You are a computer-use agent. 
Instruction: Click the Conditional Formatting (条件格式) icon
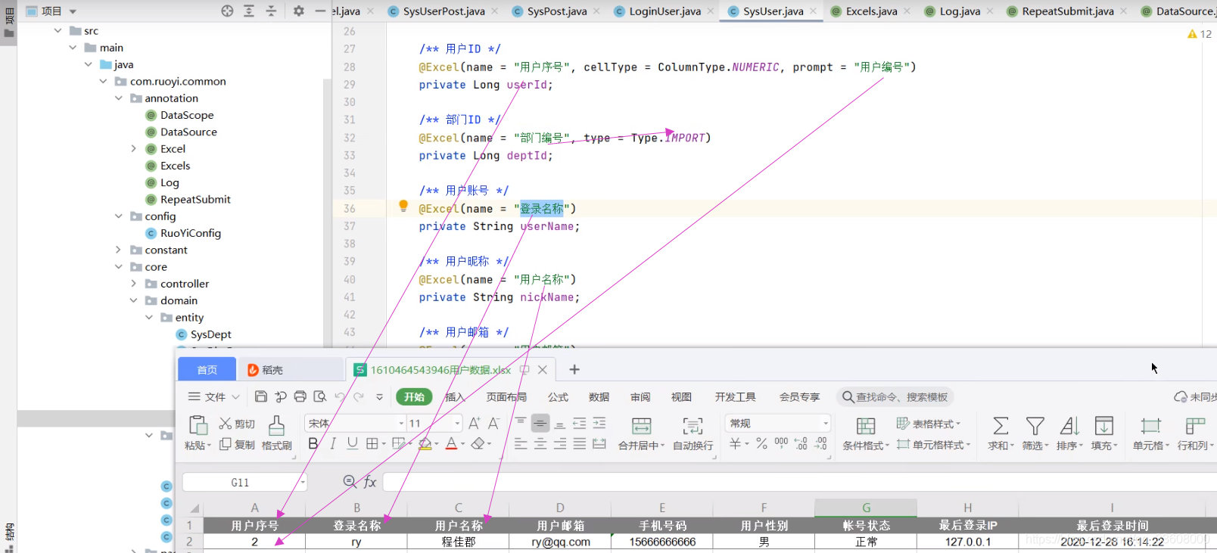pyautogui.click(x=866, y=425)
